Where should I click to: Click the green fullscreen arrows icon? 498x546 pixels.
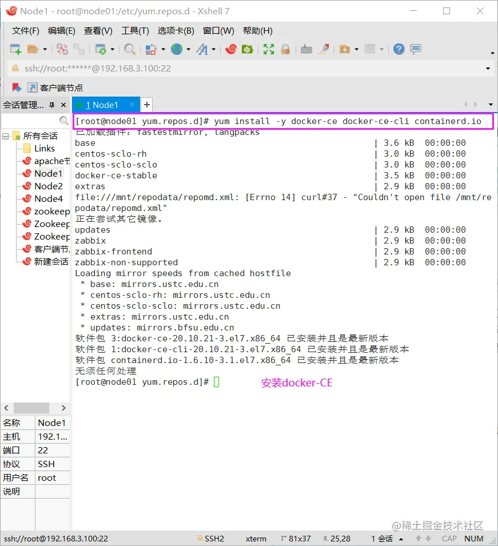pyautogui.click(x=269, y=49)
